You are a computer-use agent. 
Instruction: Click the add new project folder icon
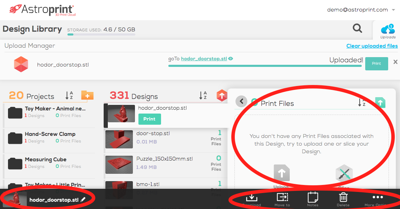point(87,95)
